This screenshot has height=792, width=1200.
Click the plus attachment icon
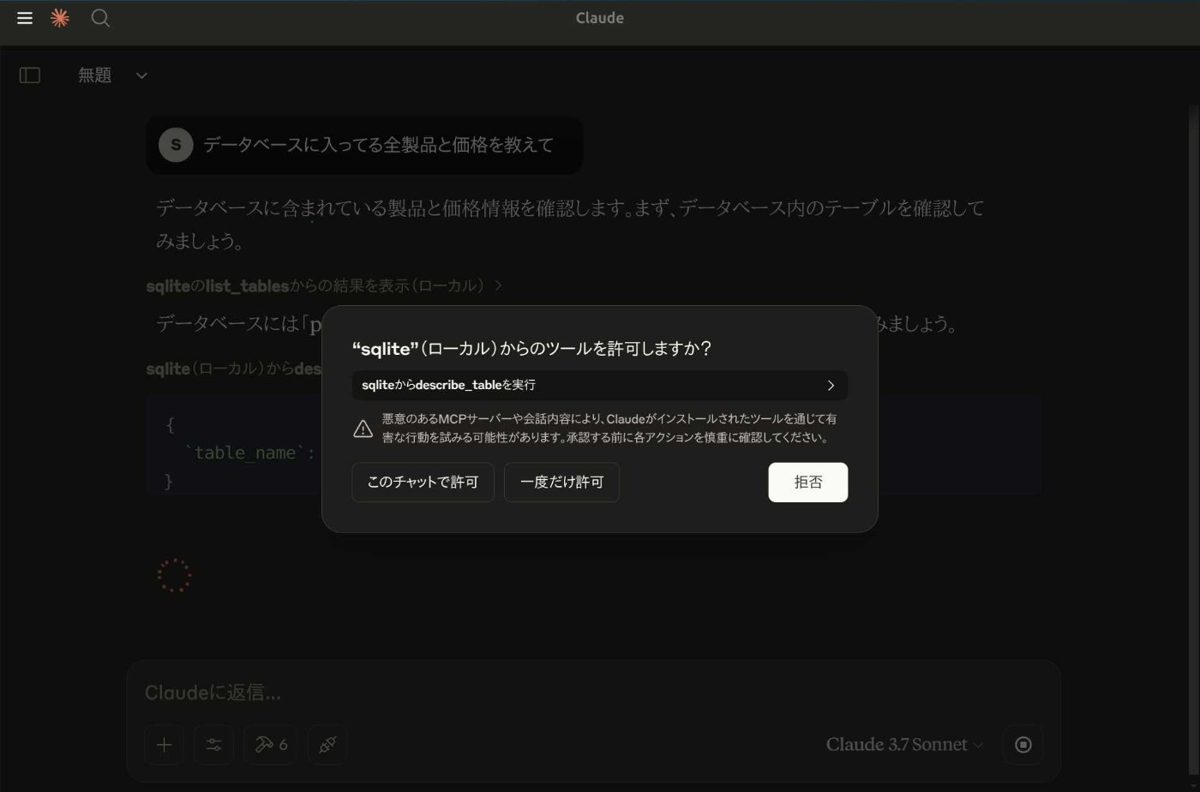coord(164,745)
